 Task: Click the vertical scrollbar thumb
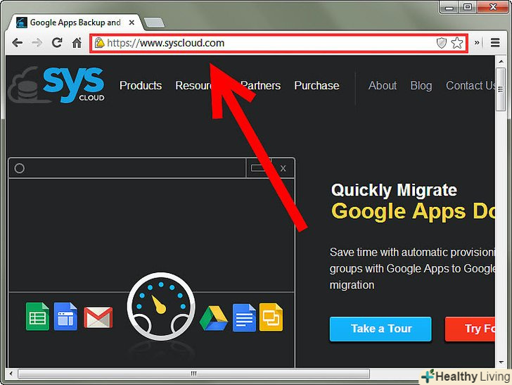pos(501,89)
